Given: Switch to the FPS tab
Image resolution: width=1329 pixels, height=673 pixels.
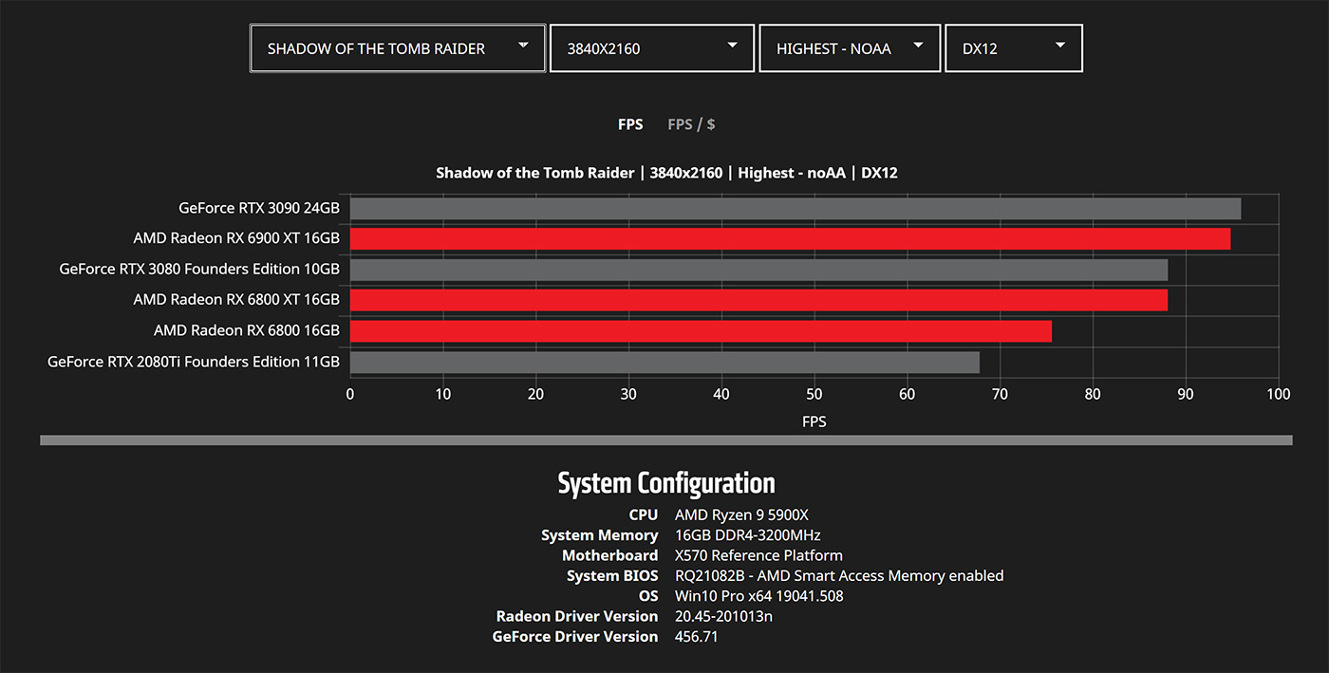Looking at the screenshot, I should (630, 124).
